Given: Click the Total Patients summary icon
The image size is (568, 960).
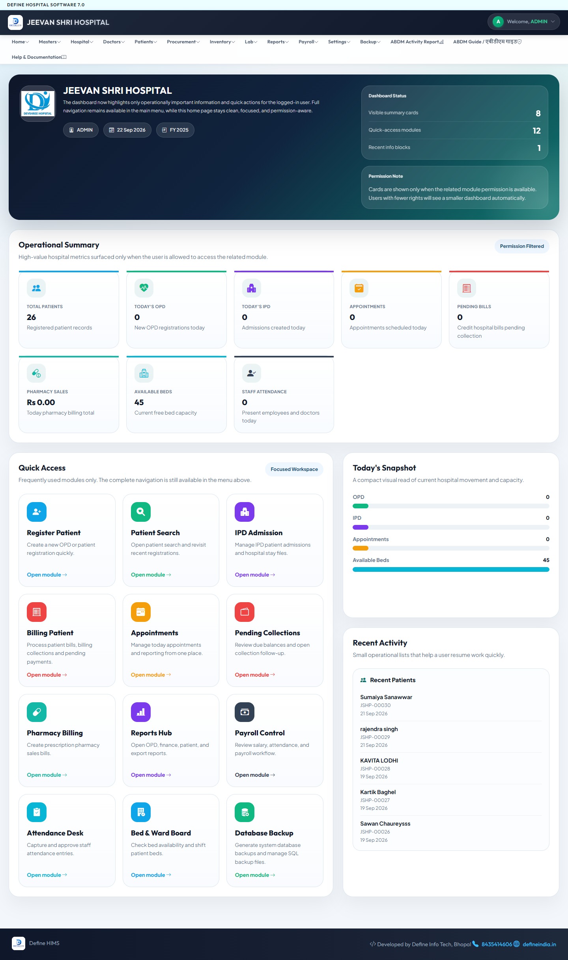Looking at the screenshot, I should pos(36,288).
